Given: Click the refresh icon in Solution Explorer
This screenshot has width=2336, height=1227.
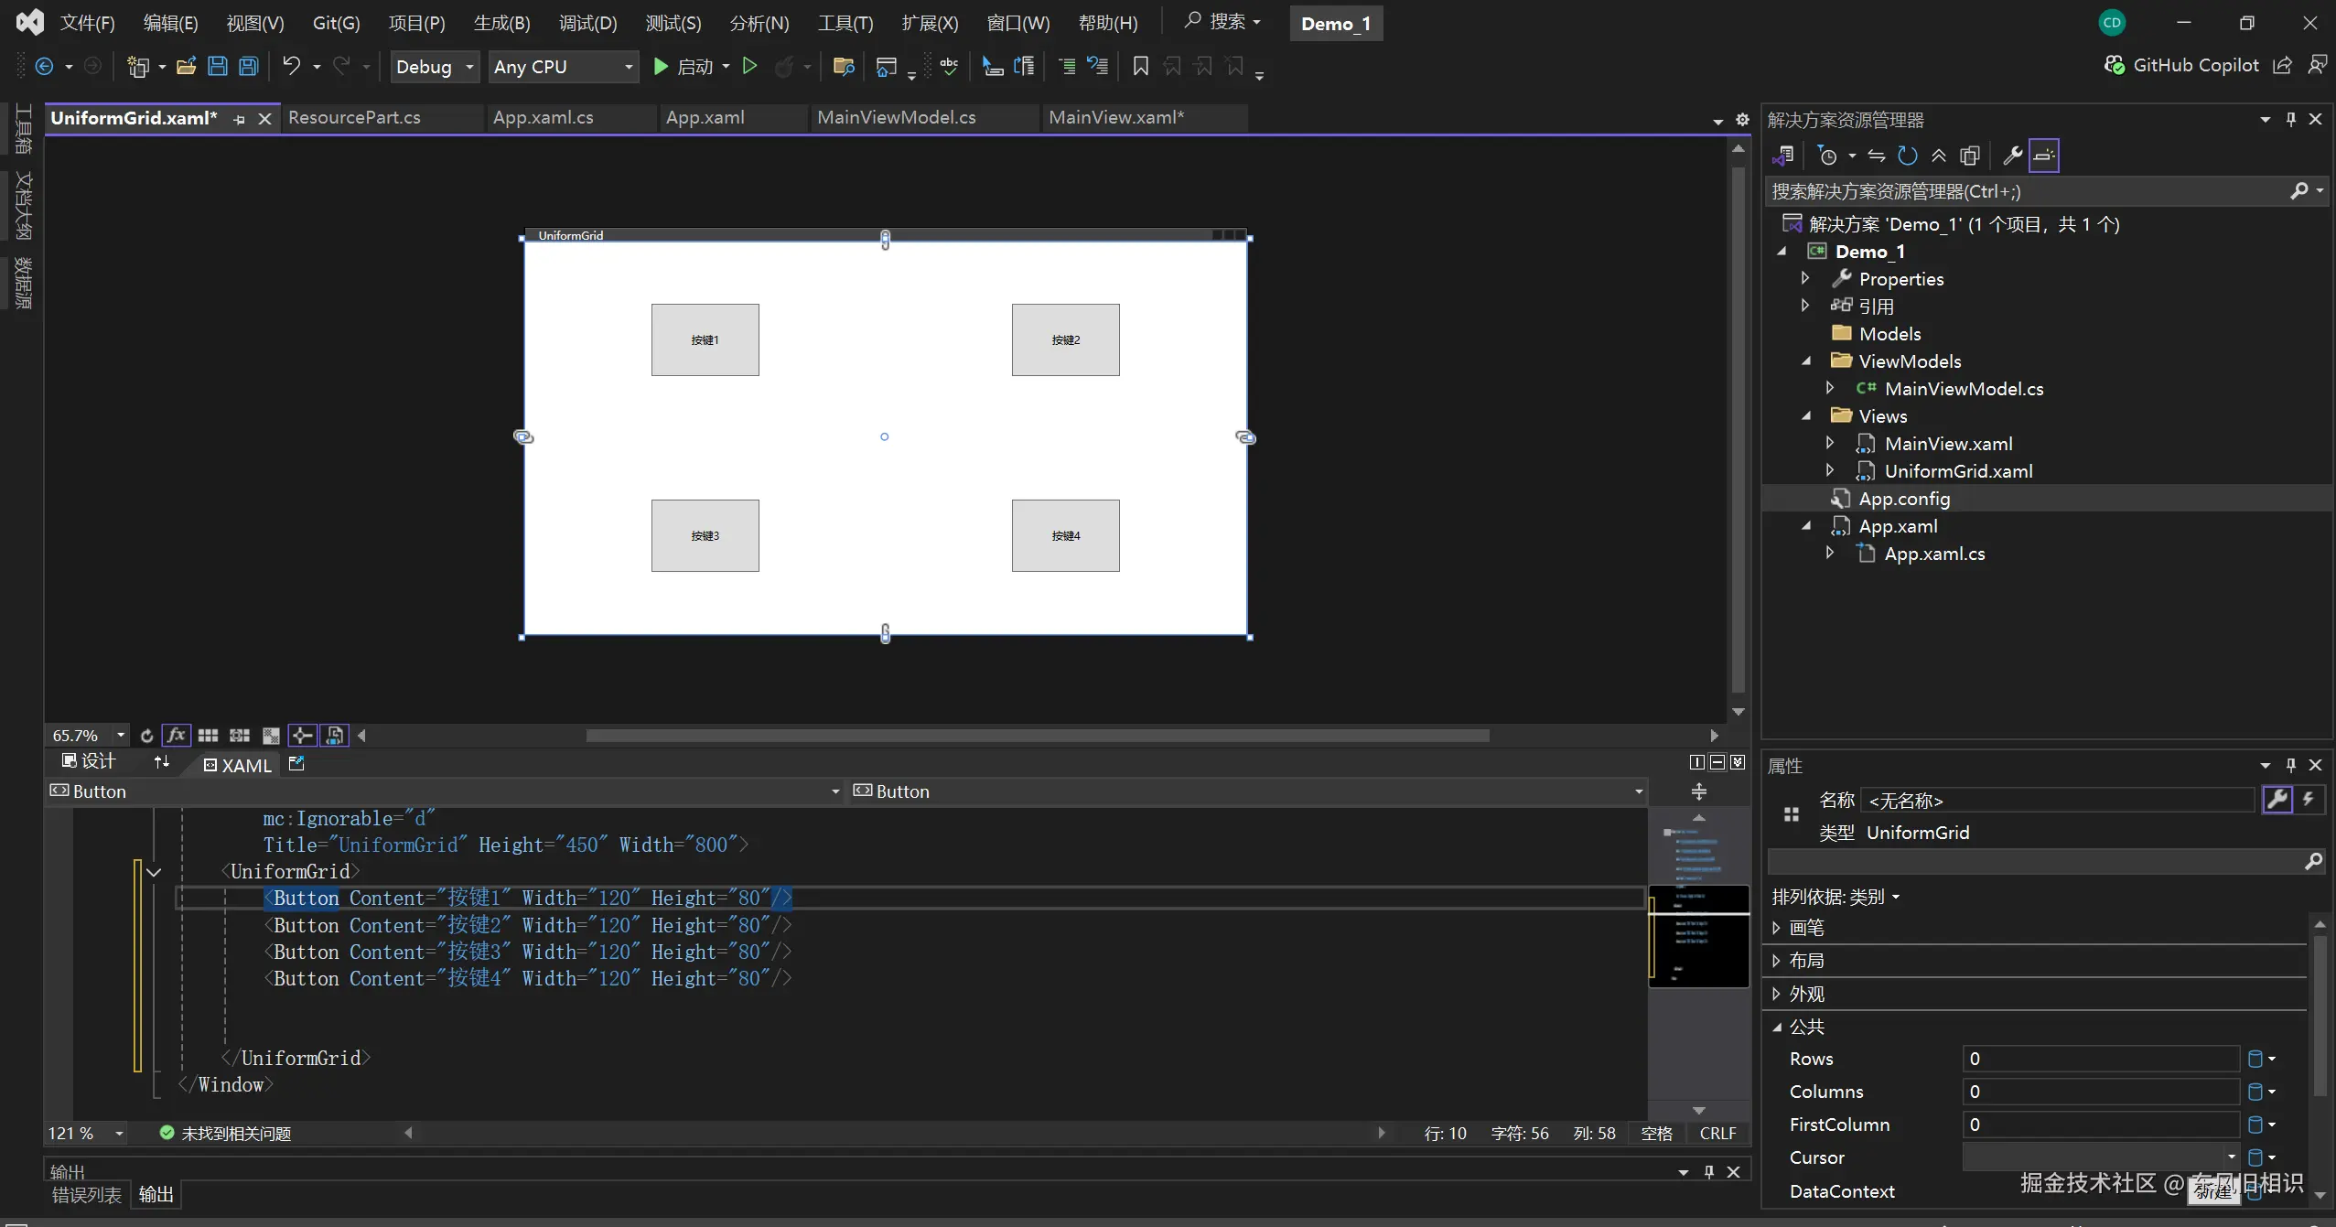Looking at the screenshot, I should click(1908, 156).
